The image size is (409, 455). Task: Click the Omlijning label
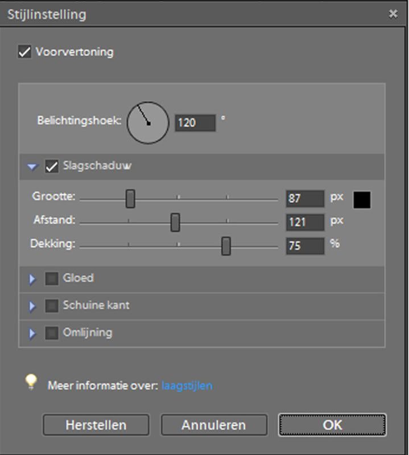point(88,333)
